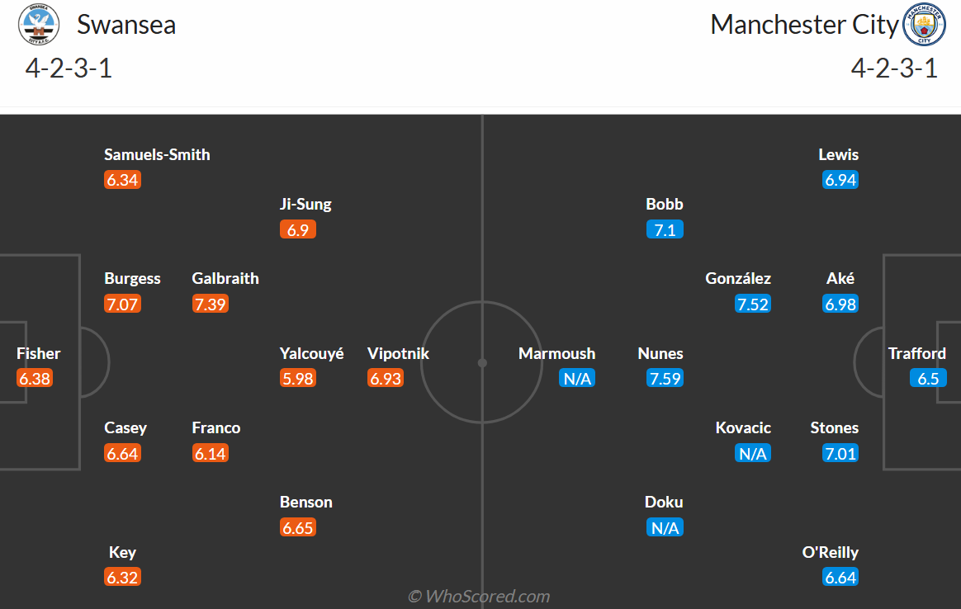Screen dimensions: 961x609
Task: Click Marmoush's N/A rating badge
Action: [x=577, y=379]
